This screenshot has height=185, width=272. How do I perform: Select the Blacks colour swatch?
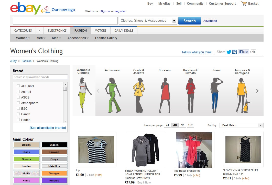[x=54, y=145]
